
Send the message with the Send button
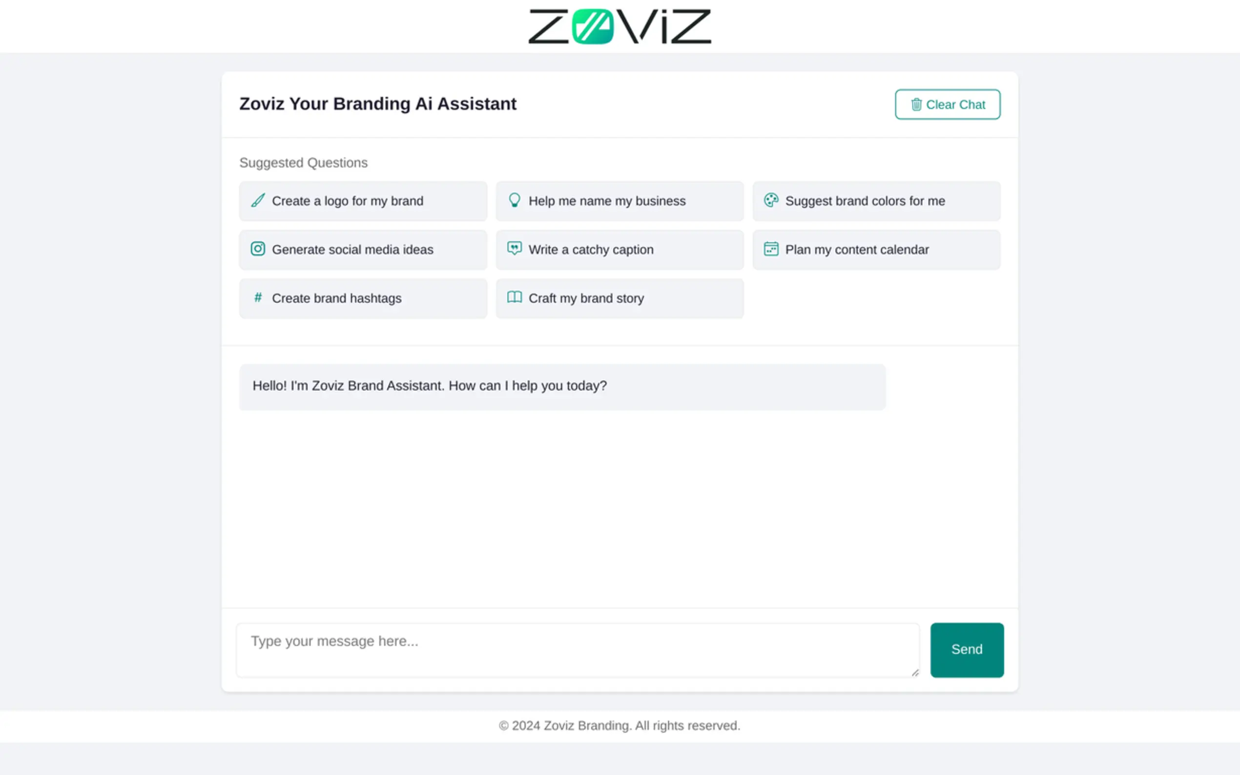pyautogui.click(x=967, y=650)
